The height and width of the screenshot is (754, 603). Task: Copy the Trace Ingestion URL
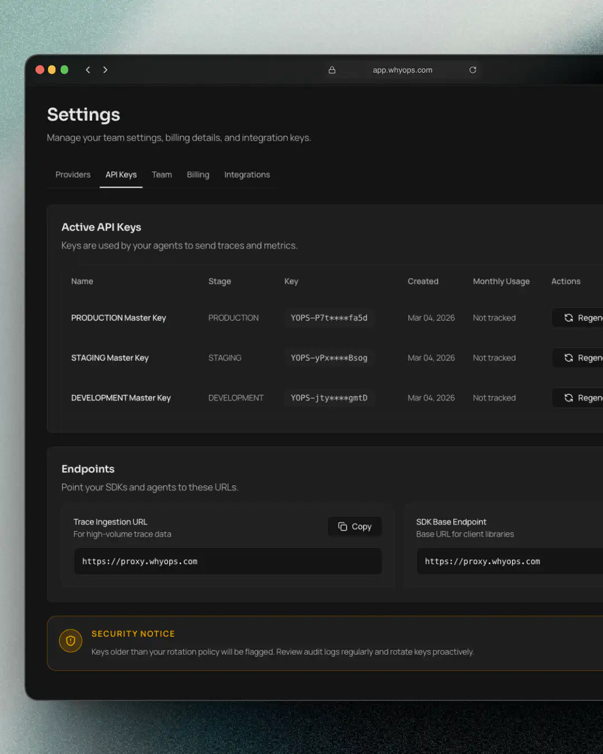click(355, 527)
